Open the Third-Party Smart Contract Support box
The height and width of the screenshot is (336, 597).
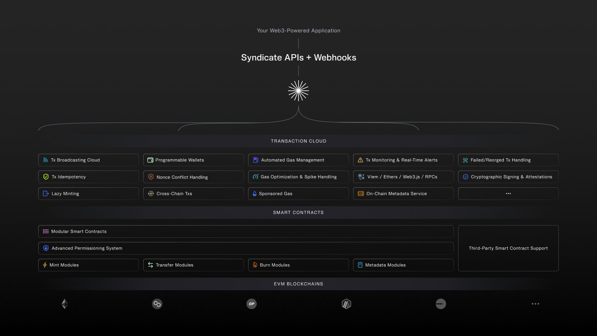tap(508, 248)
